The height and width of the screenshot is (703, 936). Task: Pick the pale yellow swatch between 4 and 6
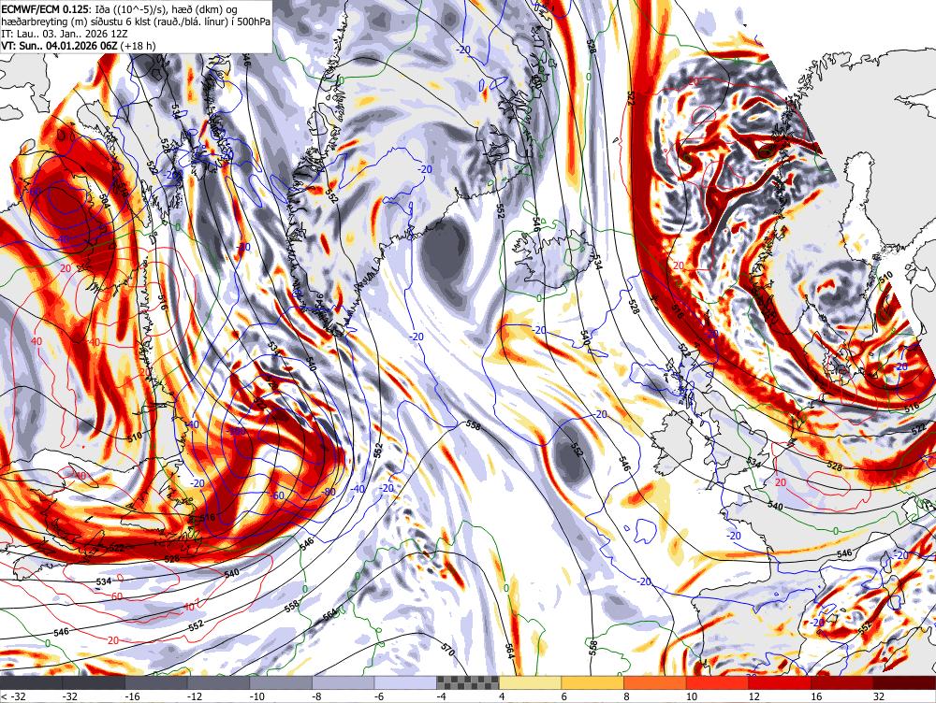pyautogui.click(x=530, y=682)
